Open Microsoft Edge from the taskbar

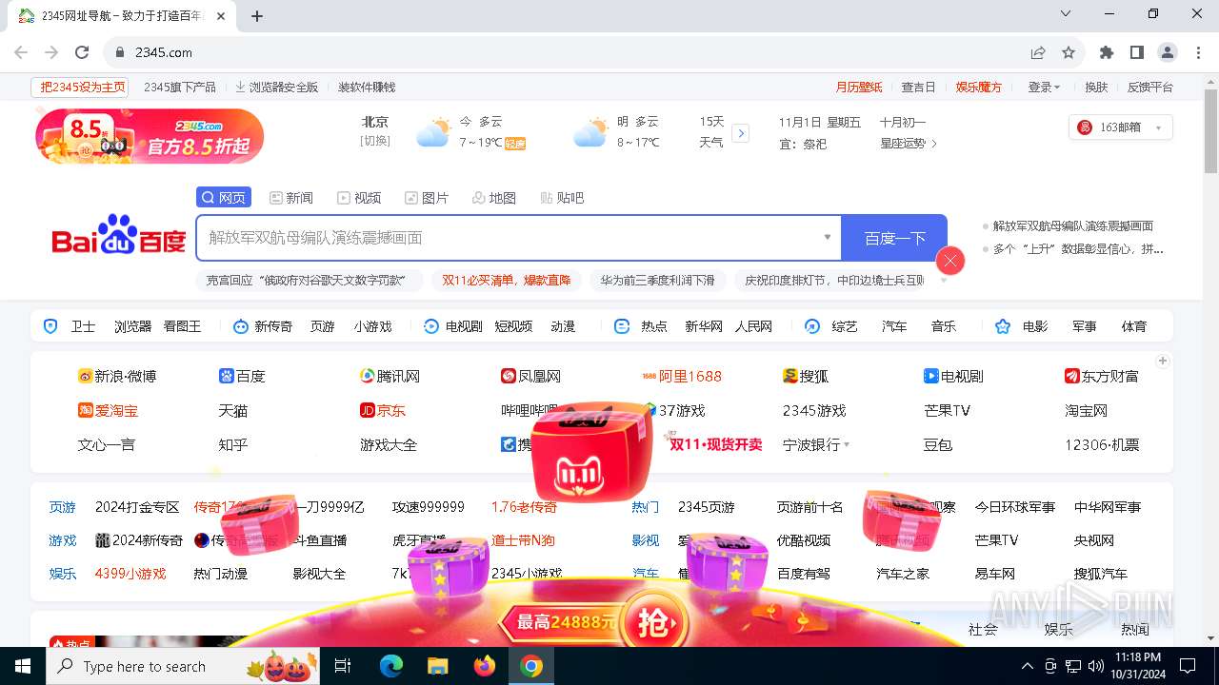(391, 666)
